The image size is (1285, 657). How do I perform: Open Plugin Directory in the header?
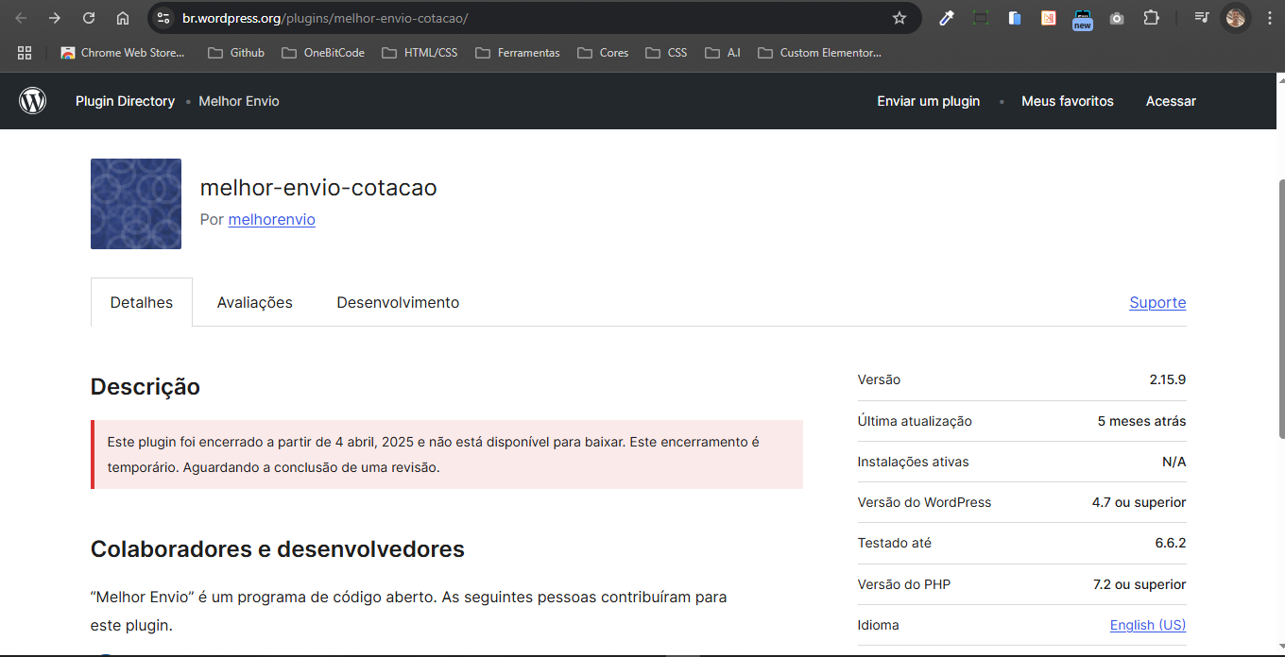click(125, 101)
